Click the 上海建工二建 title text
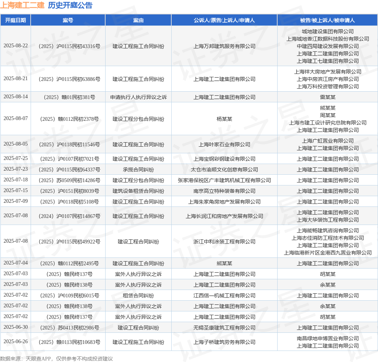 [22, 5]
